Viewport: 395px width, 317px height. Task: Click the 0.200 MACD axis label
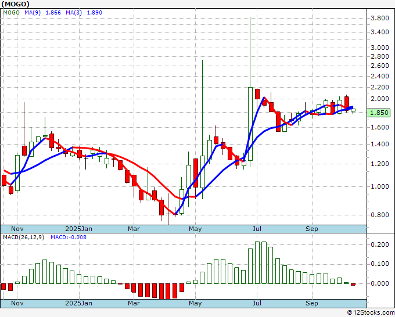click(379, 245)
